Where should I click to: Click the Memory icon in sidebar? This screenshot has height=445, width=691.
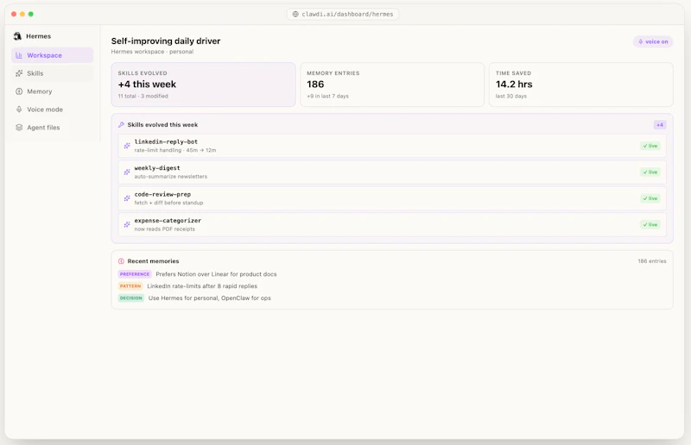[x=19, y=91]
